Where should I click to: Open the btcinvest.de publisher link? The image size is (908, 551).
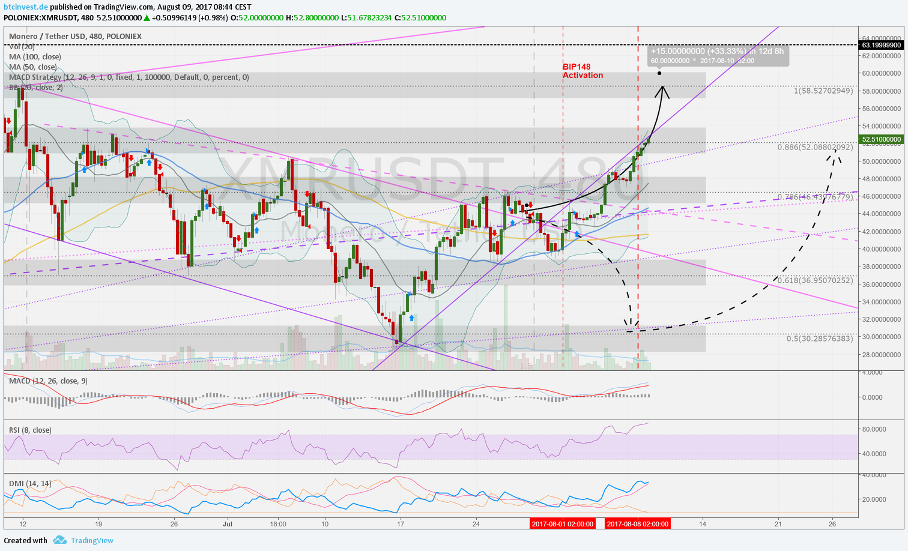[x=26, y=7]
